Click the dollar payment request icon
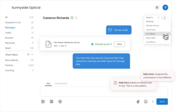 (x=60, y=102)
